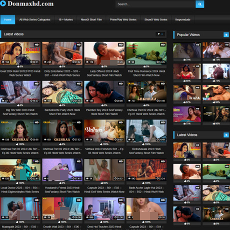Image resolution: width=230 pixels, height=230 pixels.
Task: Click HD badge on Goal 2024 Ratri thumbnail
Action: click(36, 44)
